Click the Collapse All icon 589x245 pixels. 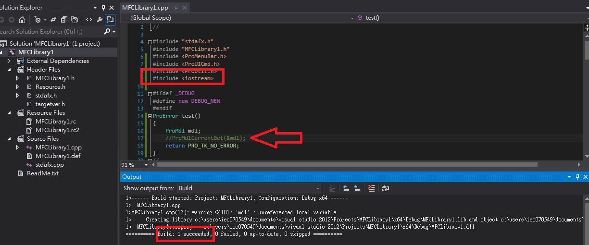point(63,20)
